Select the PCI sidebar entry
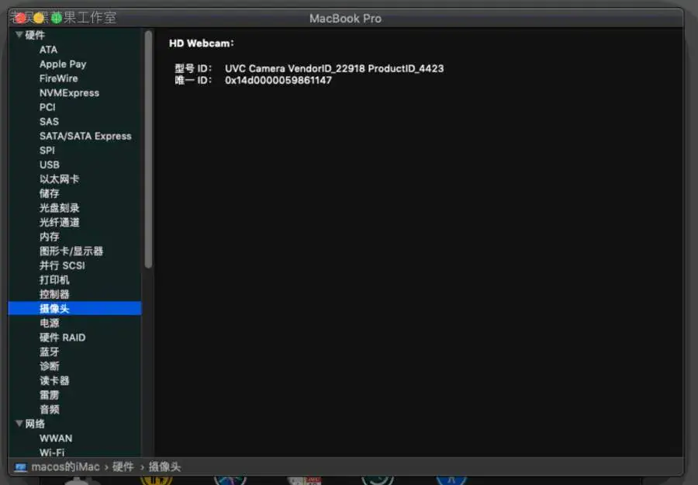698x485 pixels. pos(47,107)
